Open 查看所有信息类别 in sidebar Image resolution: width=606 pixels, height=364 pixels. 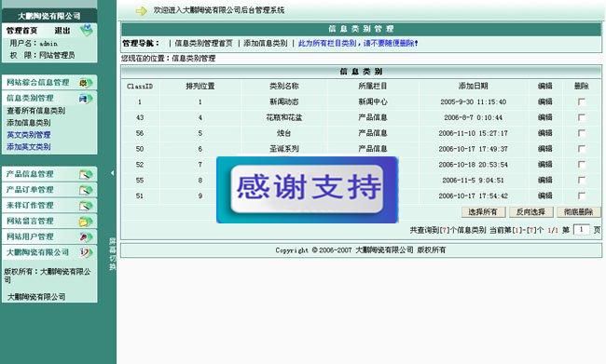[36, 111]
